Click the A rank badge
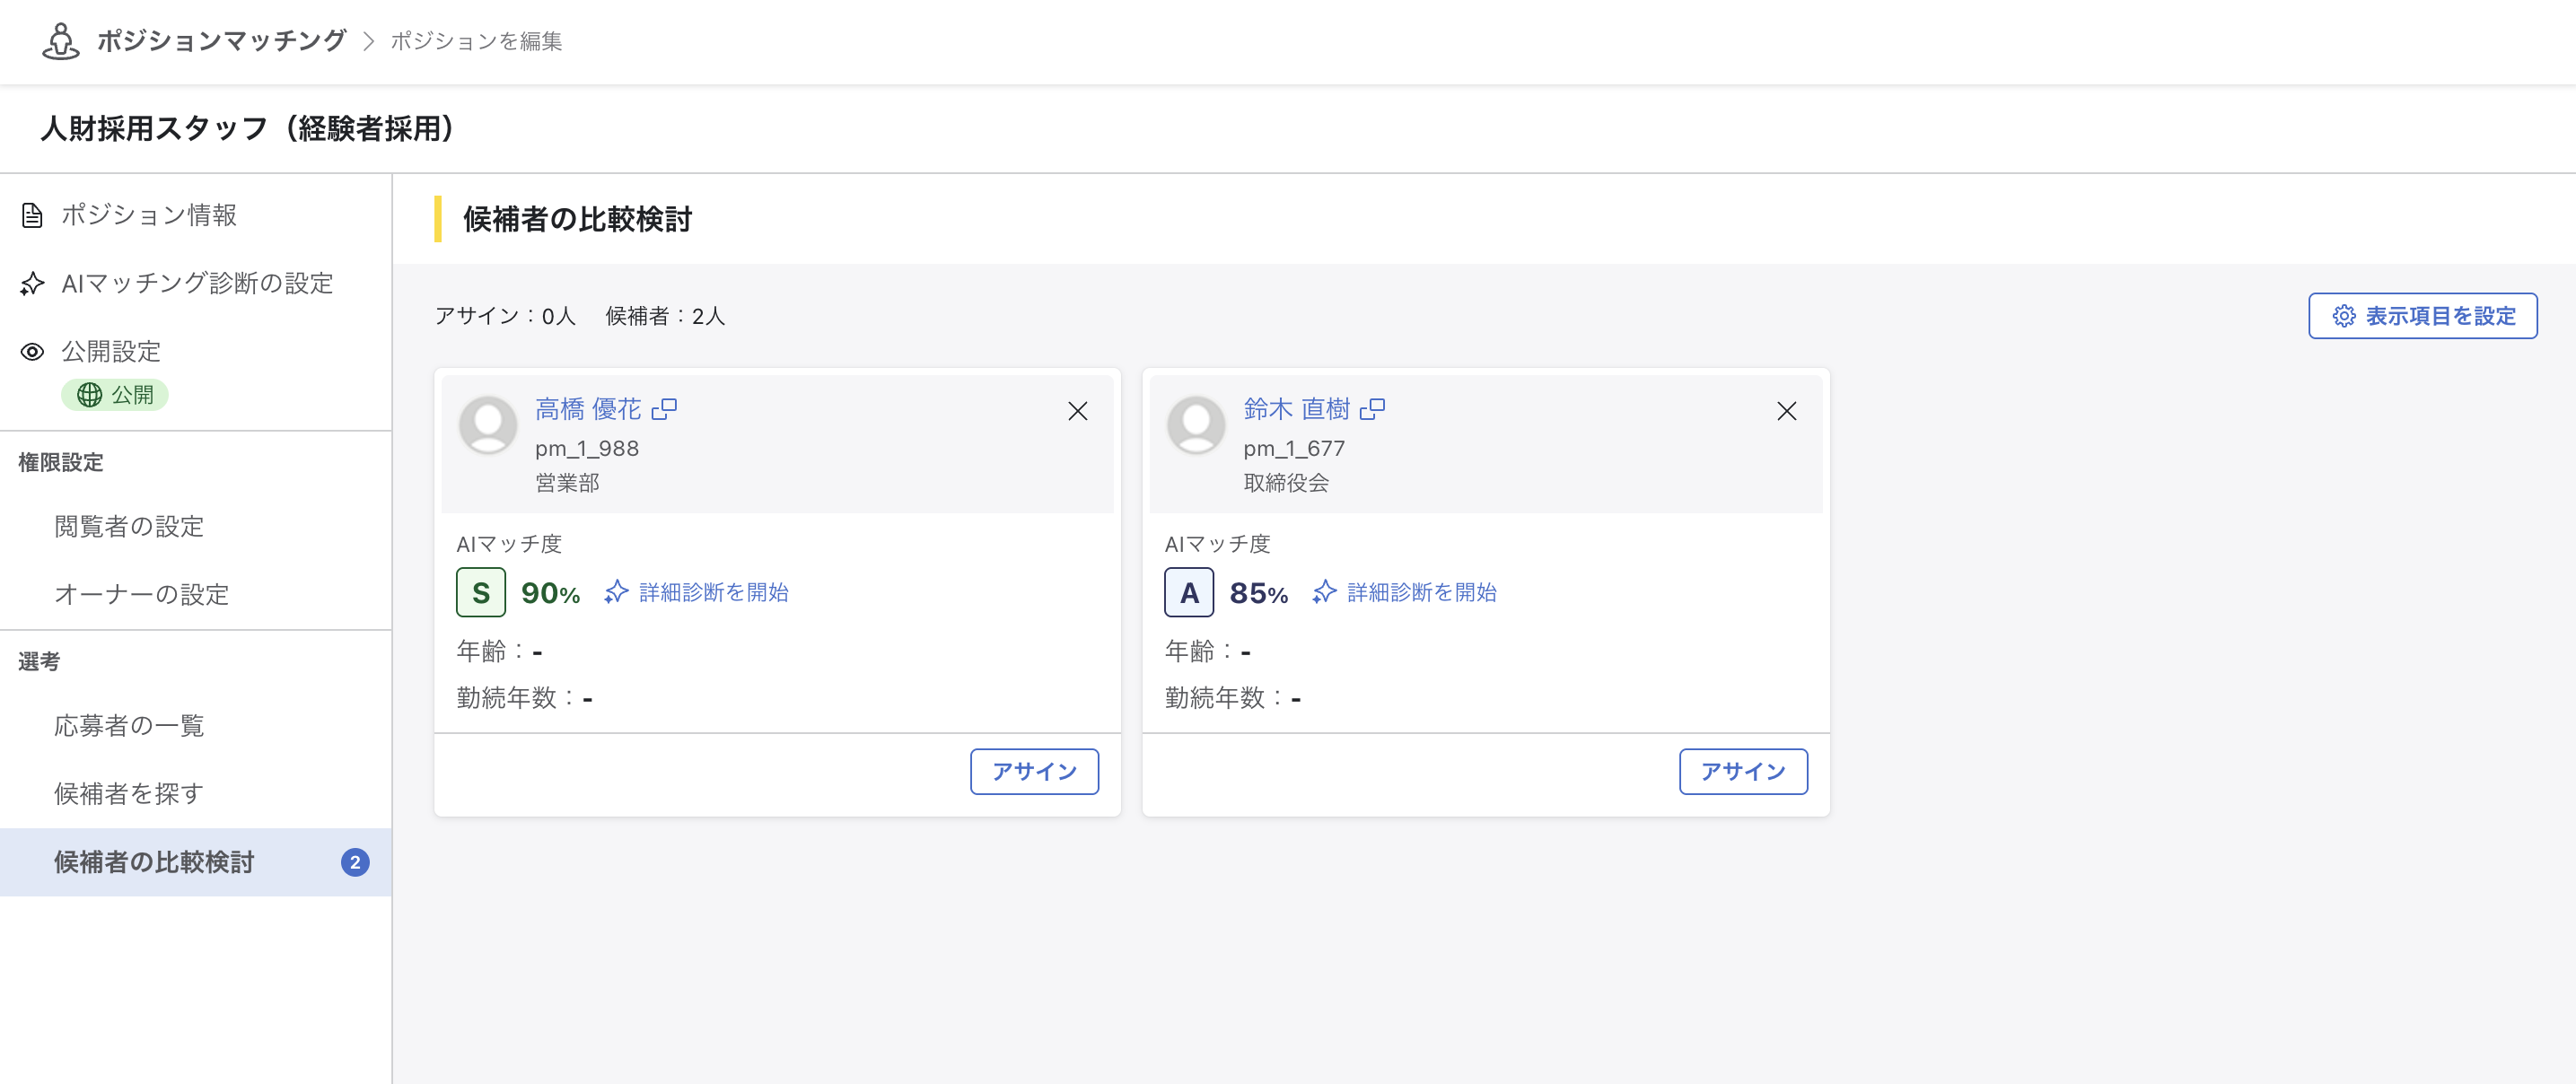The image size is (2576, 1084). [x=1189, y=593]
